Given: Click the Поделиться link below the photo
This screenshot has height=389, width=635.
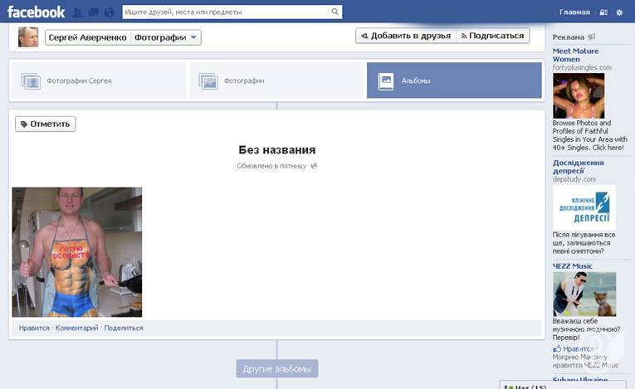Looking at the screenshot, I should (x=123, y=328).
